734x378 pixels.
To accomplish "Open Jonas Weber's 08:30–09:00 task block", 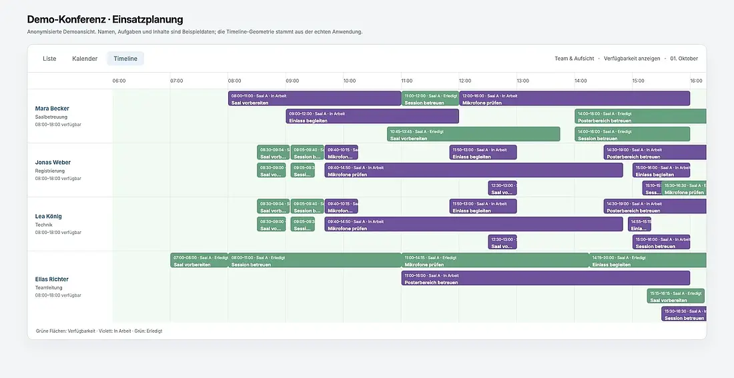I will coord(272,170).
